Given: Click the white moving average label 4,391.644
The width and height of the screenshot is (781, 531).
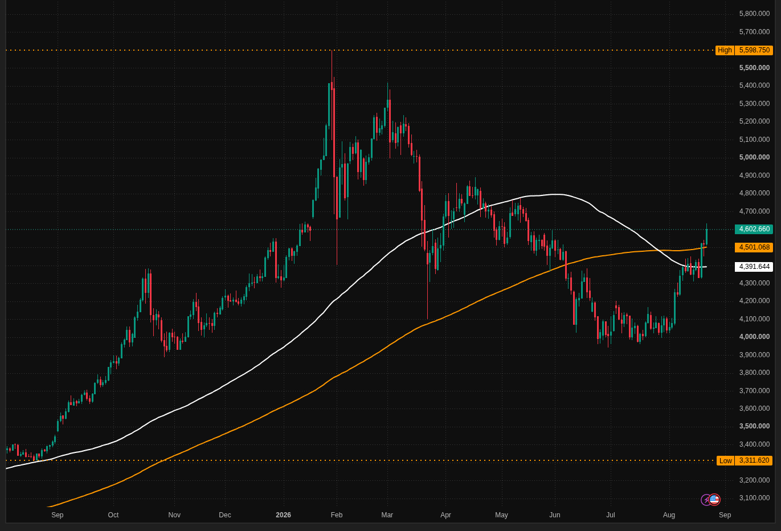Looking at the screenshot, I should (x=754, y=267).
